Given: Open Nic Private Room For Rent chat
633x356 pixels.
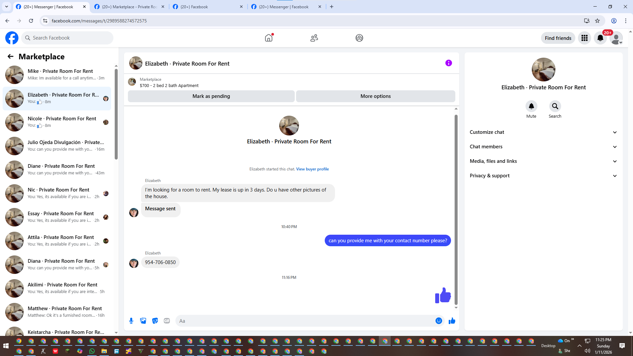Looking at the screenshot, I should click(x=57, y=193).
